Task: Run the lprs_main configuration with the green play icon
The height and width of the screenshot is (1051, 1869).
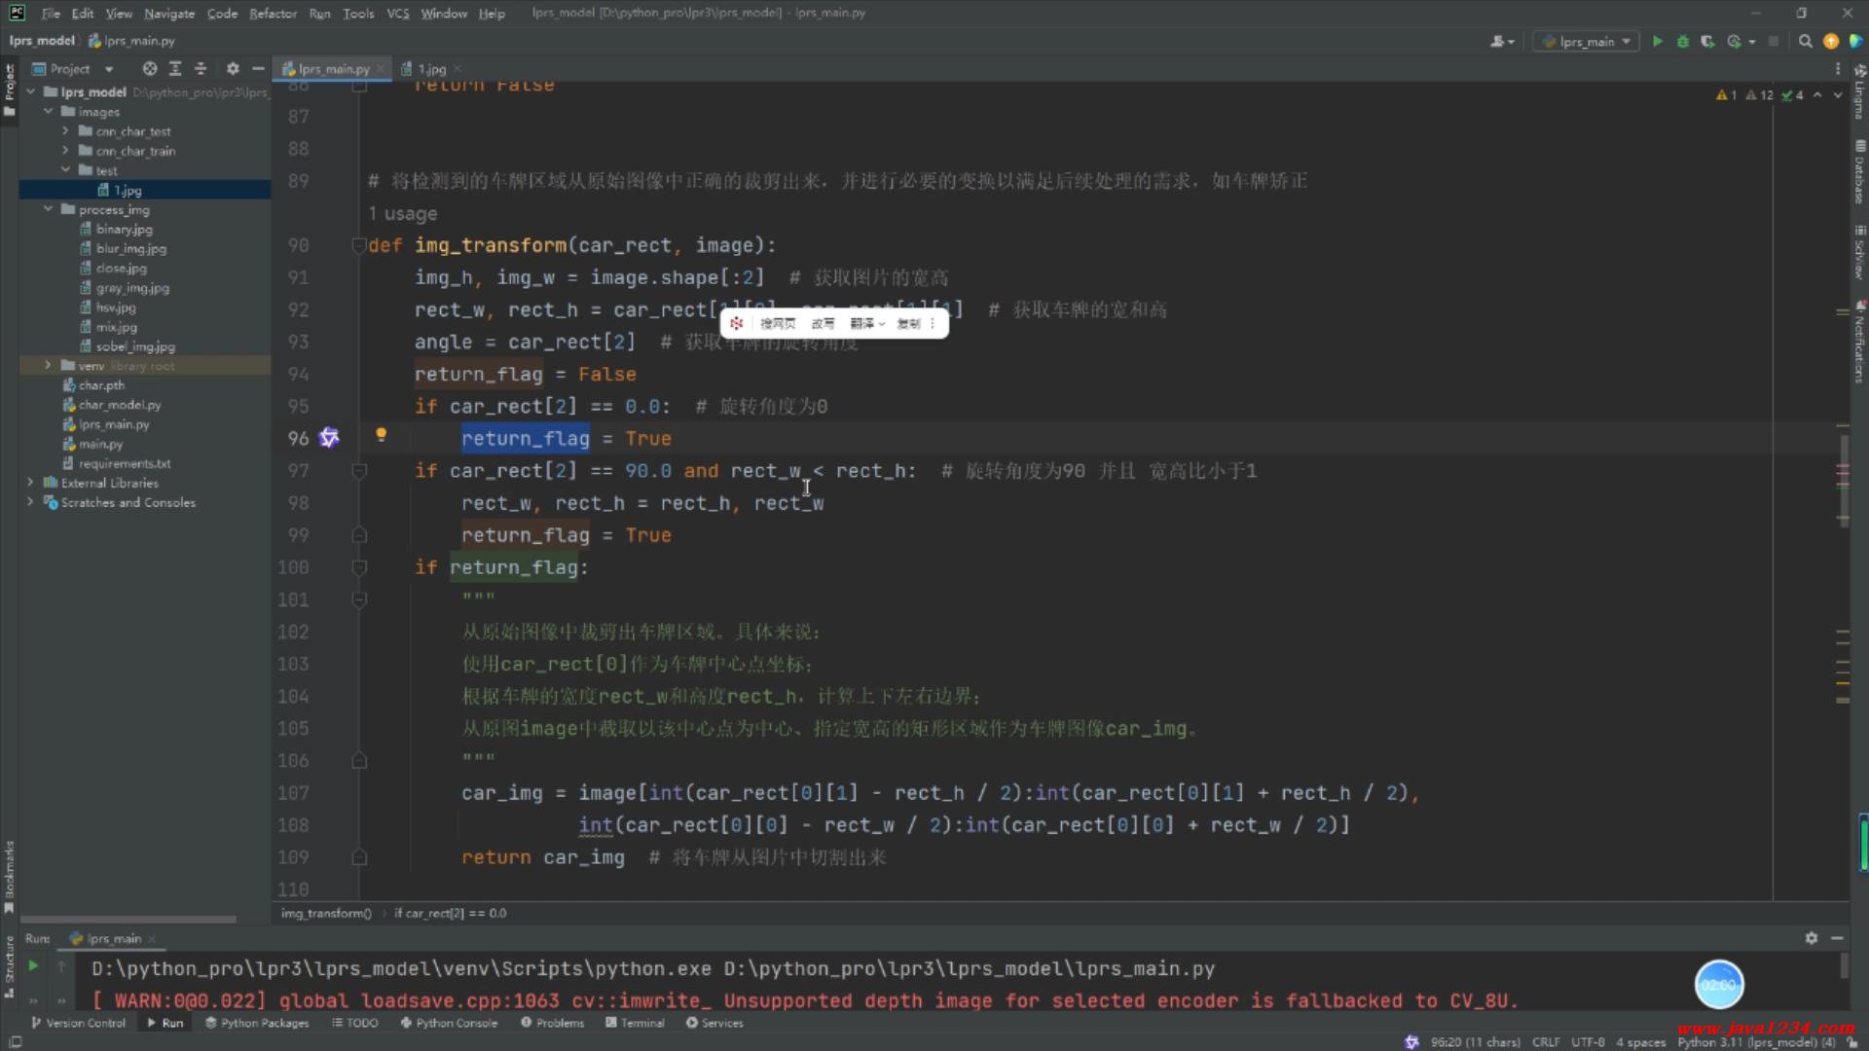Action: click(x=1657, y=41)
